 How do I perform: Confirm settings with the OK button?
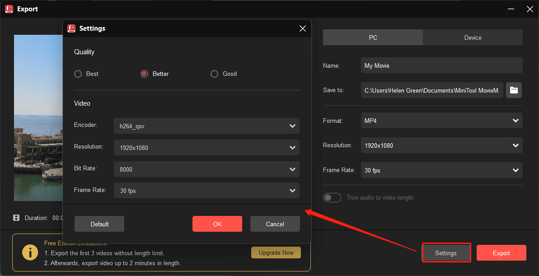[217, 224]
